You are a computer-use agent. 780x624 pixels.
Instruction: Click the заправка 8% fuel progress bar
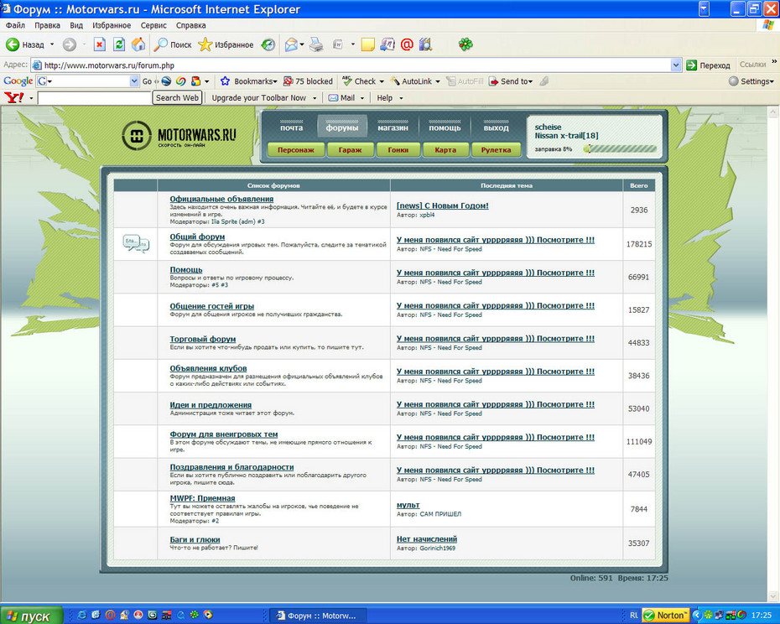(621, 148)
